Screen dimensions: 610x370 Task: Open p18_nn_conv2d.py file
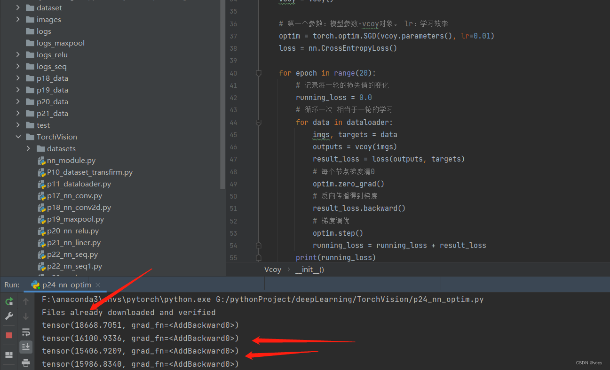coord(79,207)
